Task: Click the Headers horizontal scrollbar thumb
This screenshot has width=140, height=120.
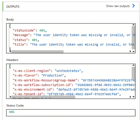Action: point(43,97)
